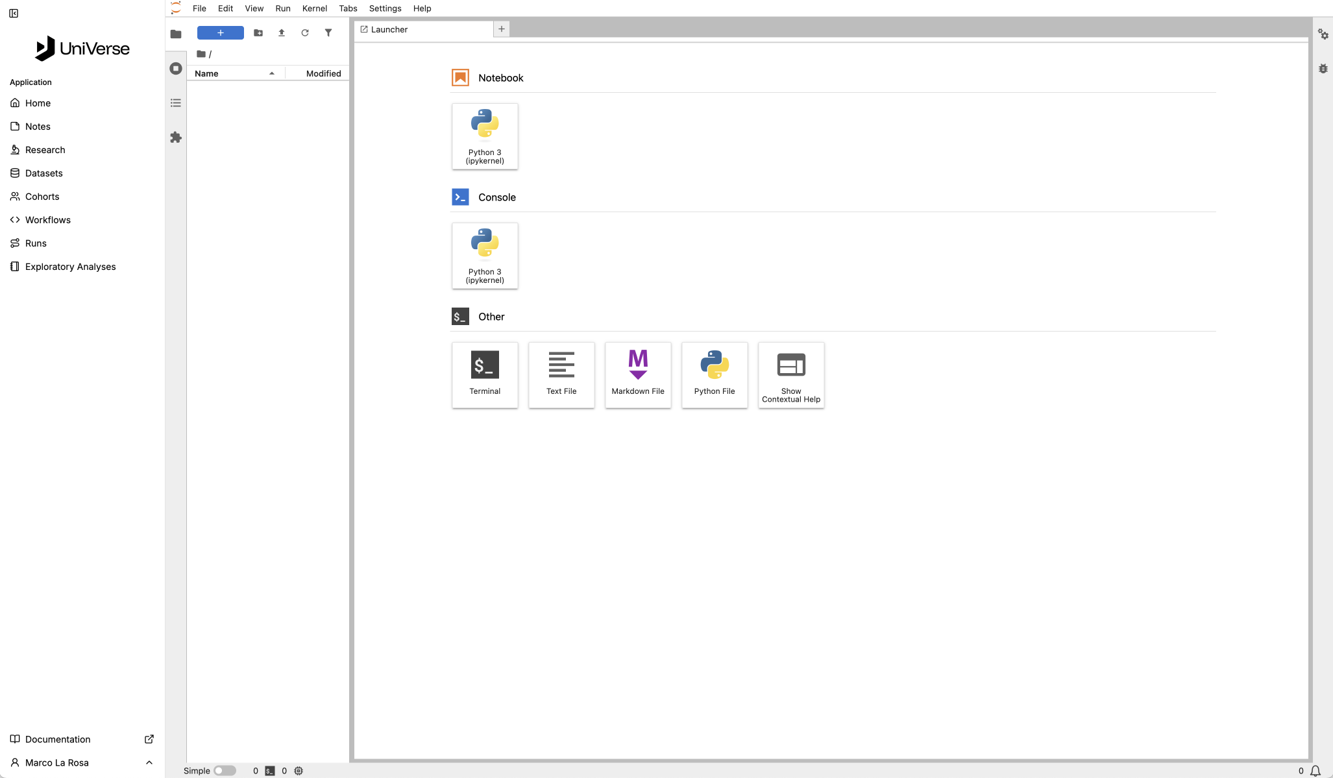Click the New Folder icon

point(258,33)
